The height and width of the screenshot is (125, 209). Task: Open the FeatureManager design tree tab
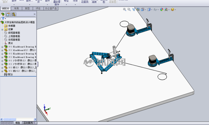pos(3,14)
